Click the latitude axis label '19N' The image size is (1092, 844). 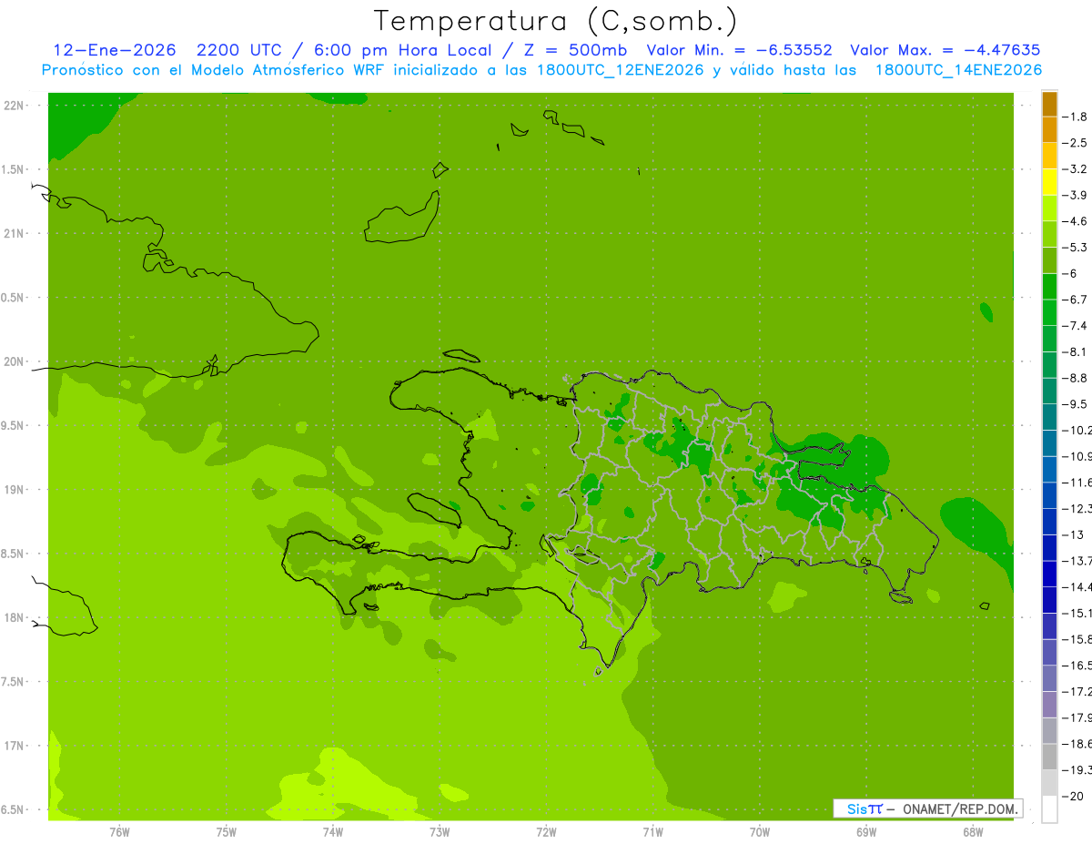tap(15, 490)
